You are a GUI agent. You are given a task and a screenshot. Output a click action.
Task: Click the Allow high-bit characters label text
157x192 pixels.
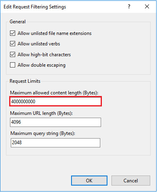(x=44, y=55)
